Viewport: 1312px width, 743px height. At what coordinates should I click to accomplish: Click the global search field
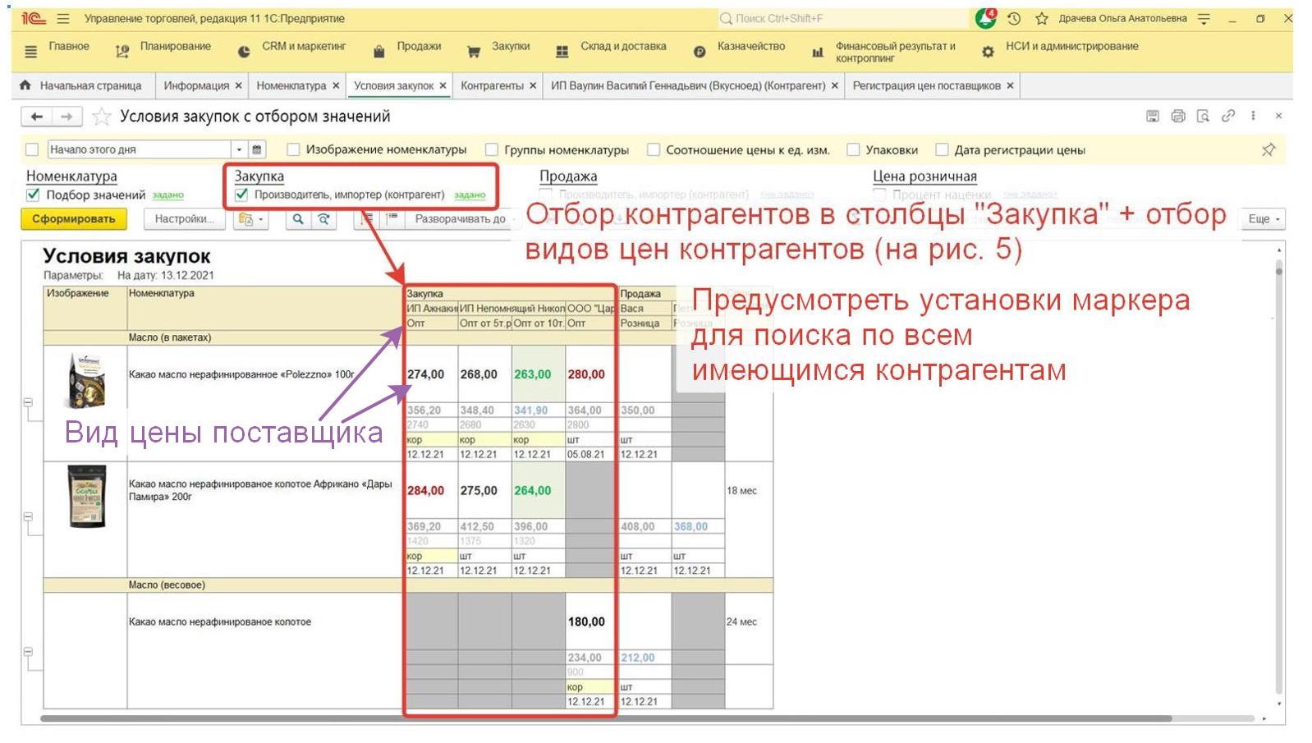[x=842, y=18]
